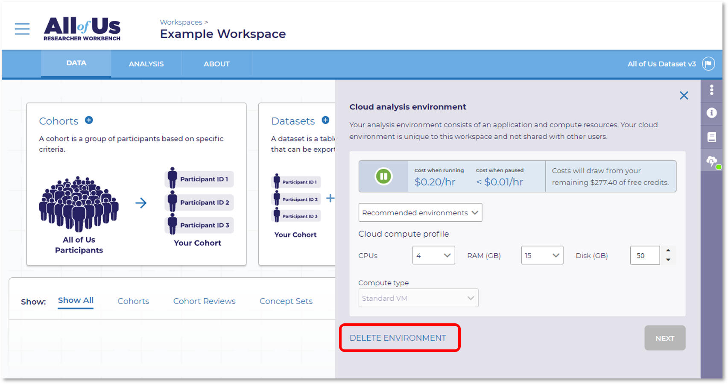Filter resources by Cohorts
The height and width of the screenshot is (384, 728).
133,301
